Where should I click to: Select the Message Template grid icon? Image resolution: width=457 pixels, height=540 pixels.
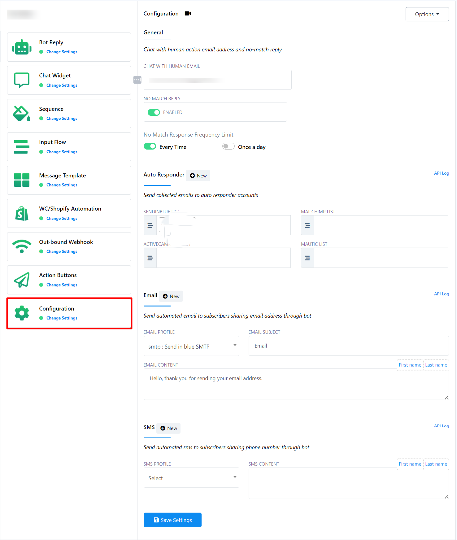(22, 180)
